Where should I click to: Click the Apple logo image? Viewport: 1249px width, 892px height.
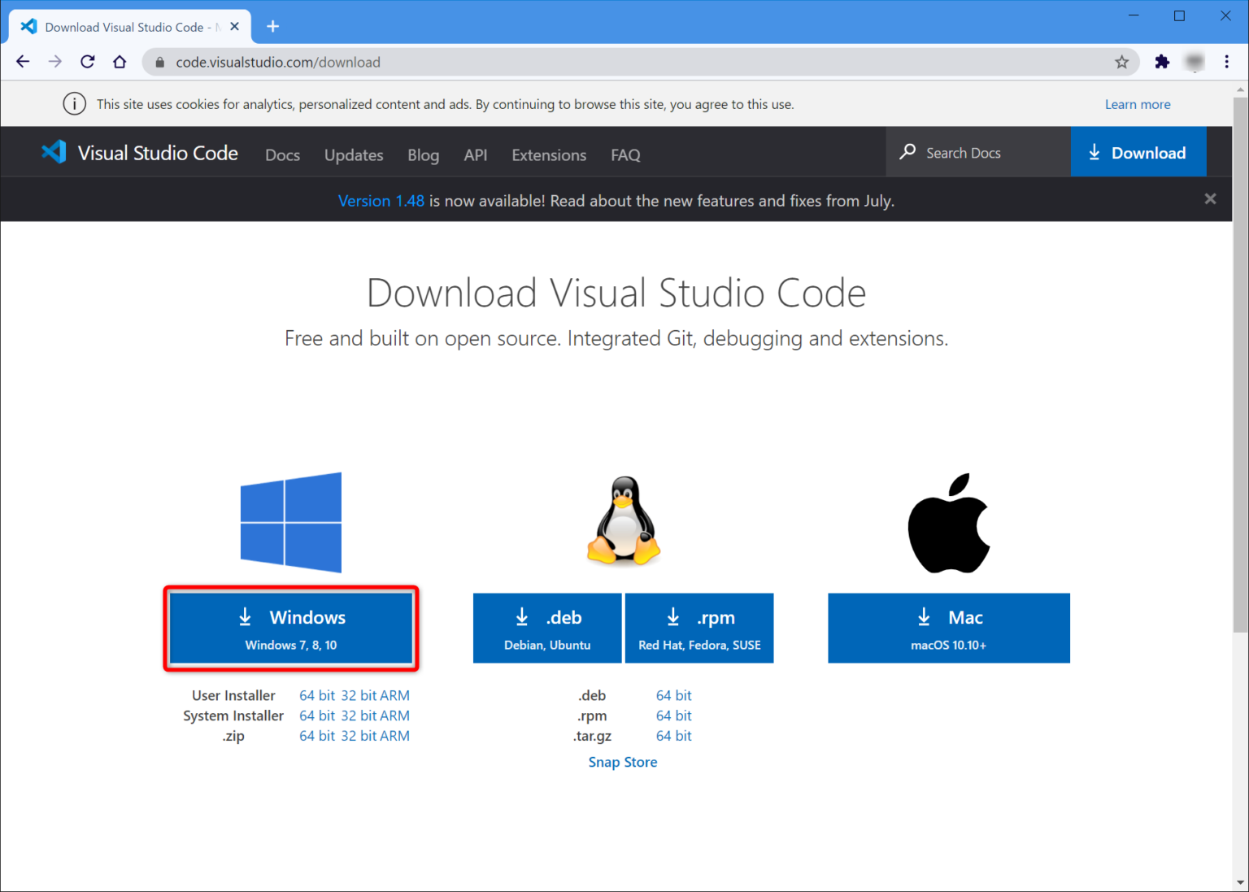(949, 523)
